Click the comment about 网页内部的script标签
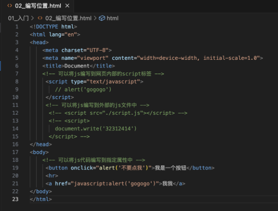The image size is (278, 211). 103,74
